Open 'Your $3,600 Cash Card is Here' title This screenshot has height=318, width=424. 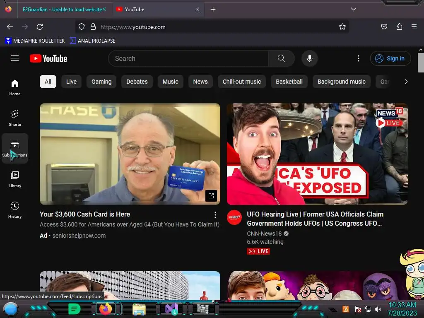click(x=85, y=214)
